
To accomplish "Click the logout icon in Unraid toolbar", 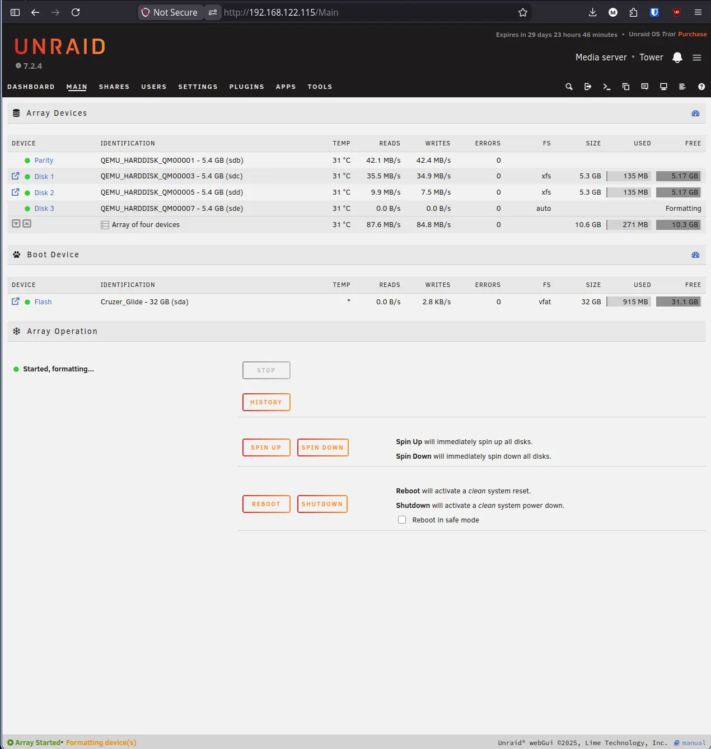I will tap(588, 87).
